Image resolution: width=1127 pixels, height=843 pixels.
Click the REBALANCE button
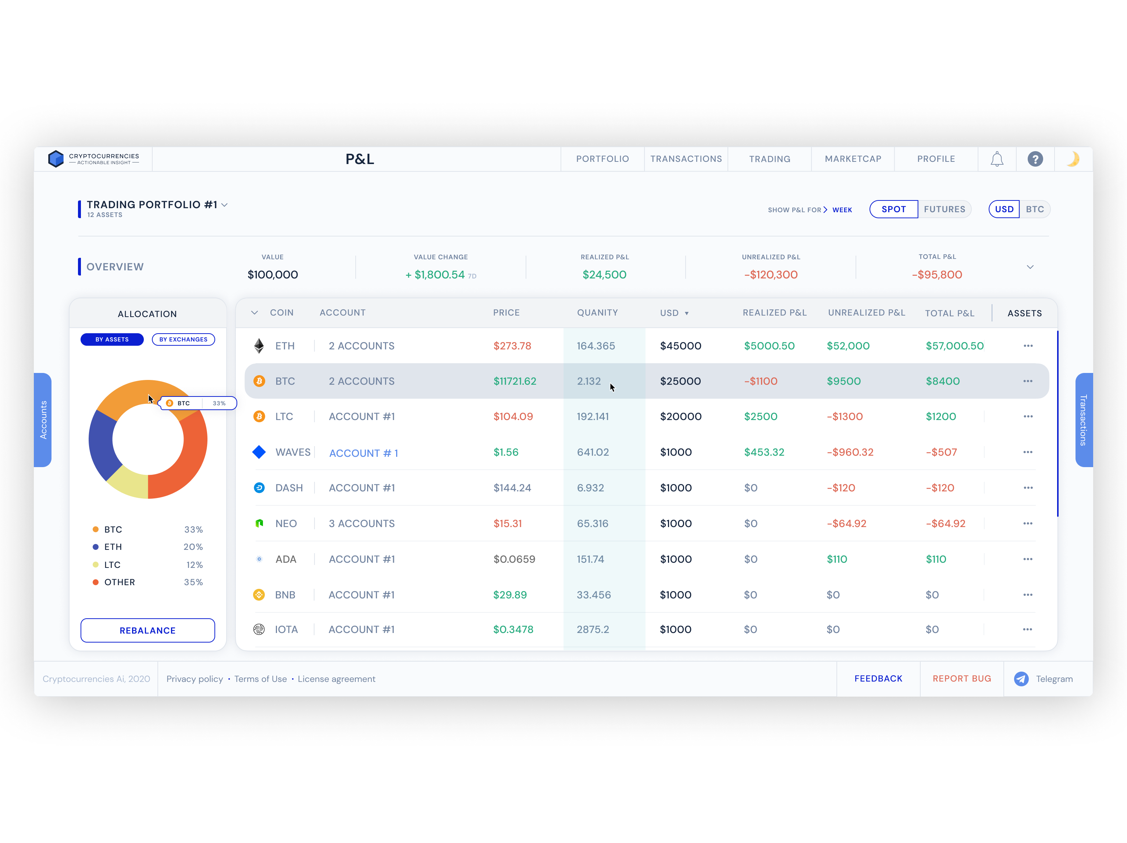click(147, 630)
